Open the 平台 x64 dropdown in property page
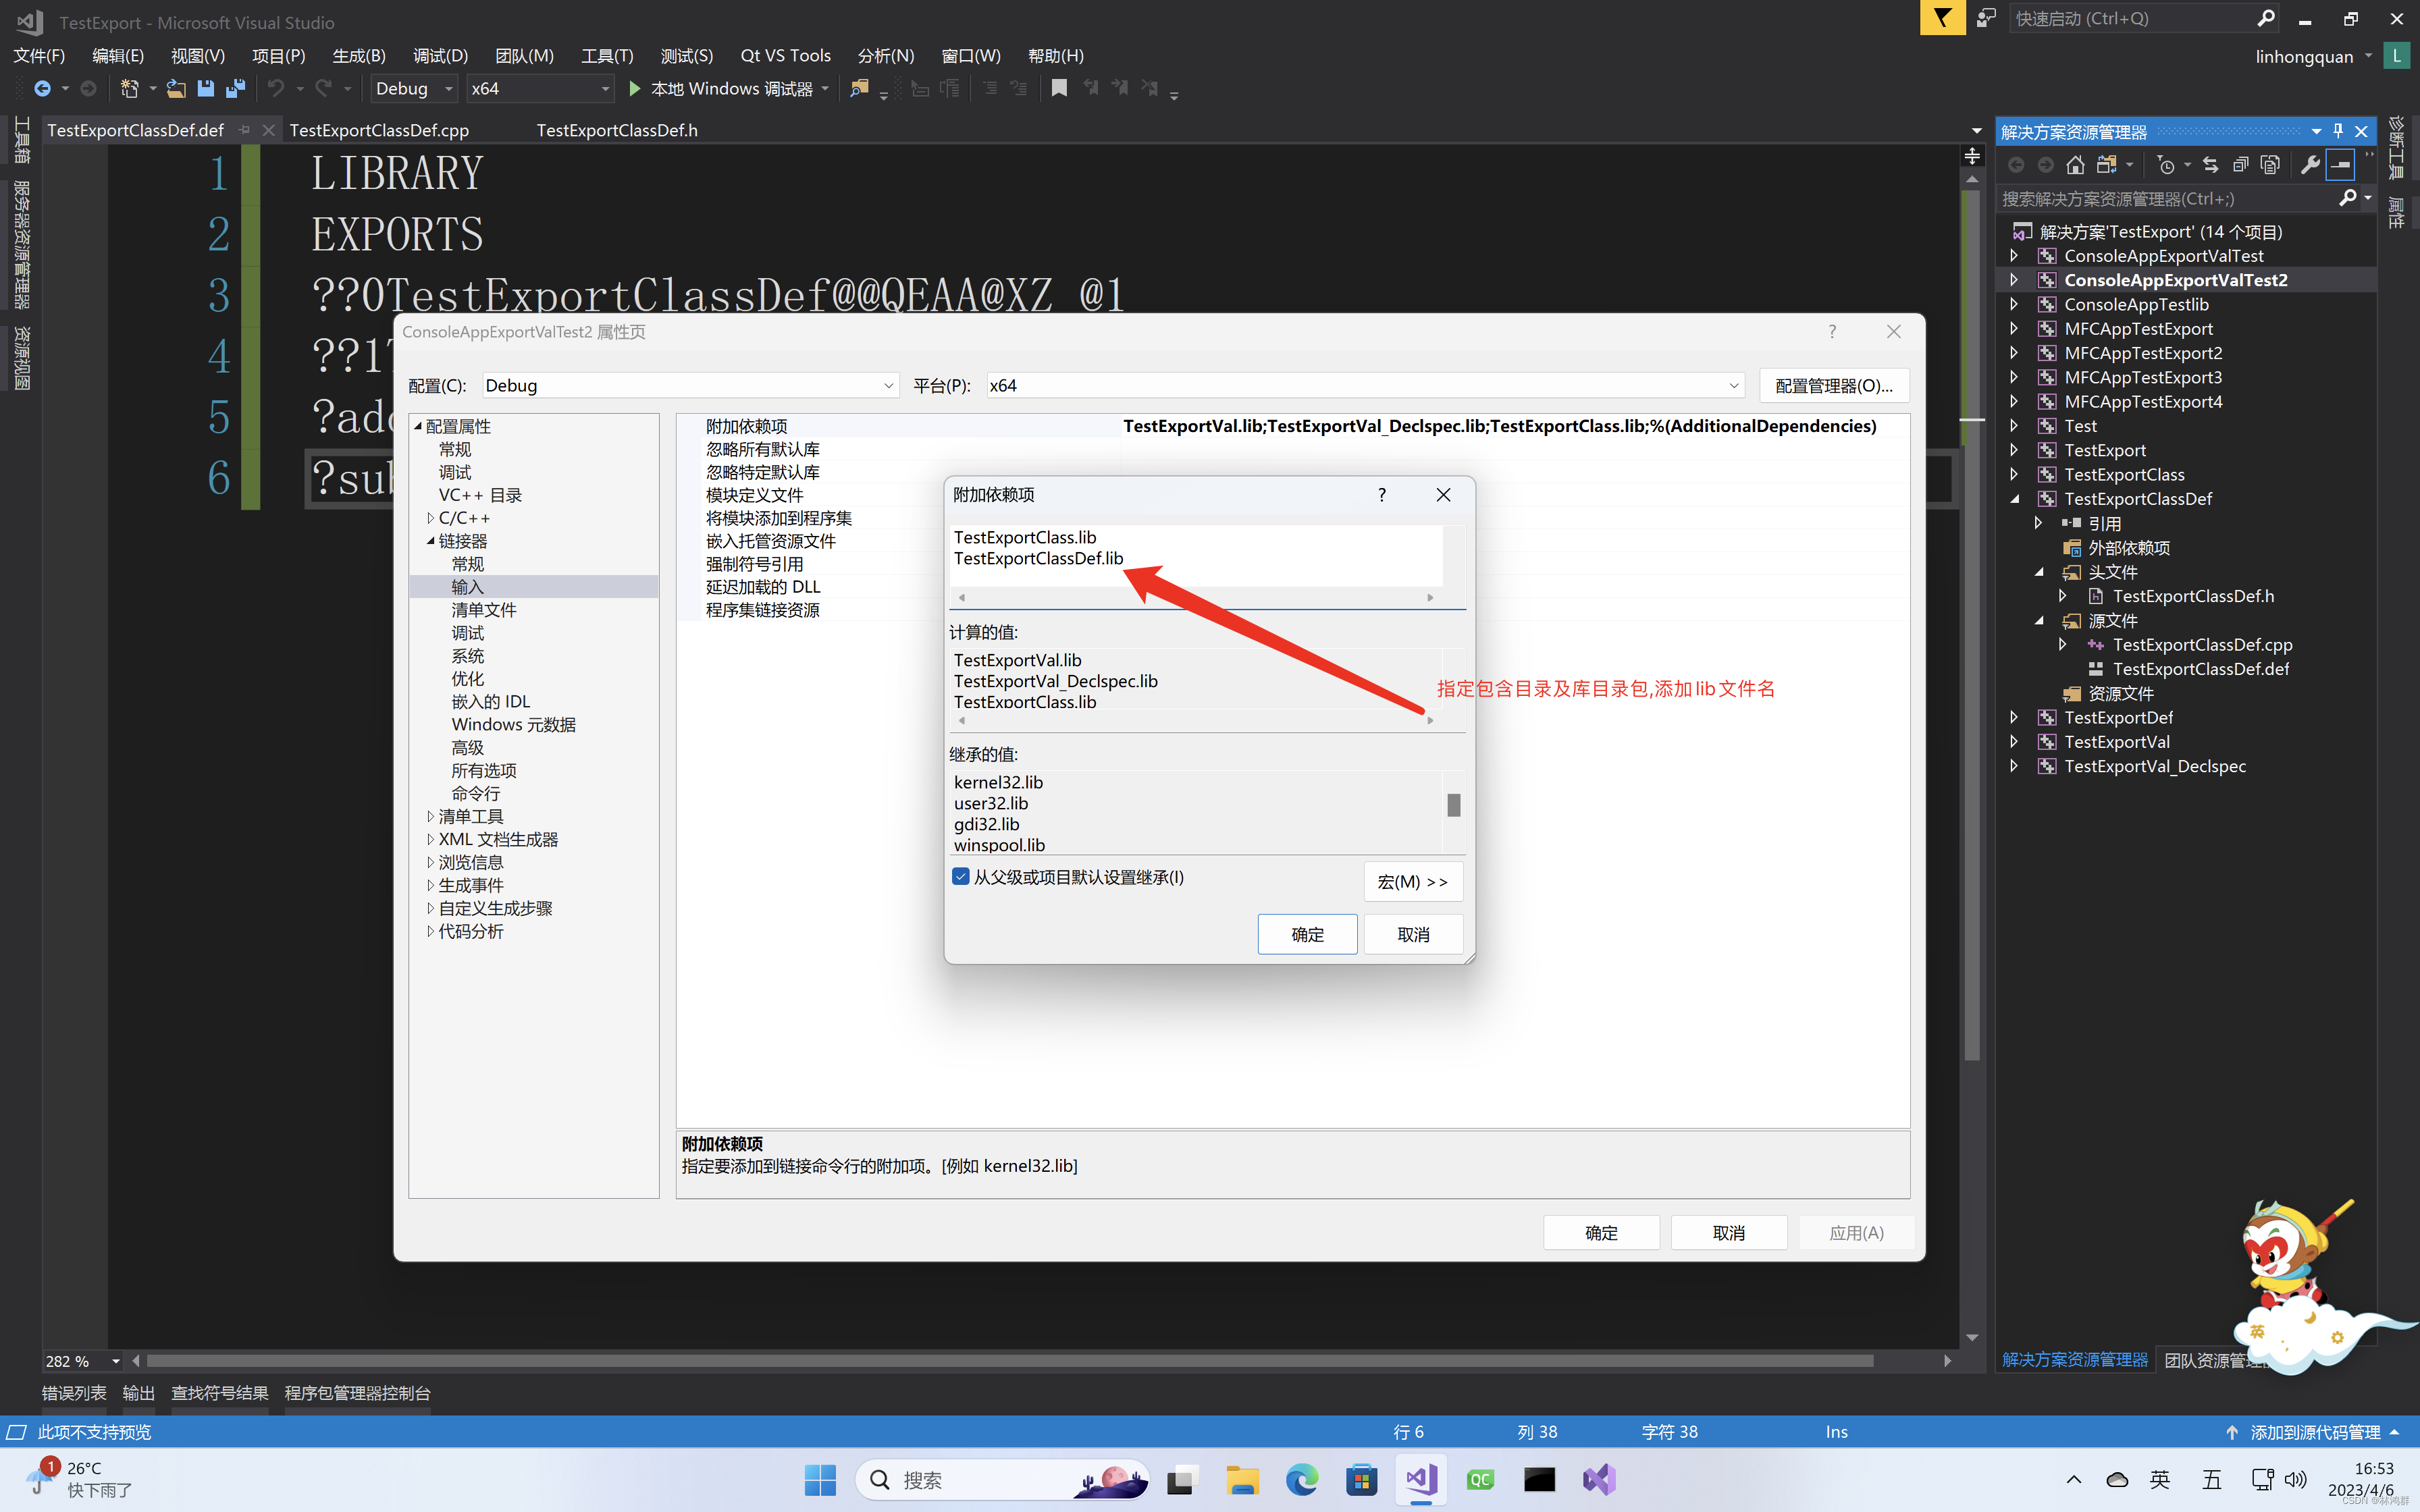The image size is (2420, 1512). pos(1365,386)
